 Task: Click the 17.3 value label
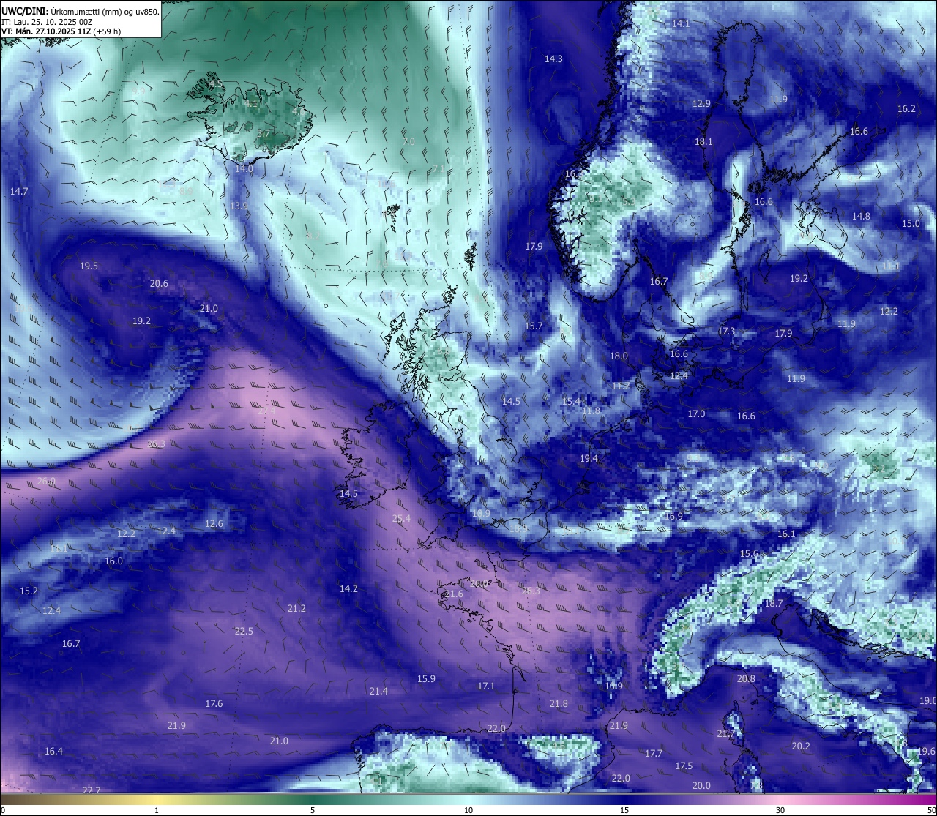coord(726,332)
